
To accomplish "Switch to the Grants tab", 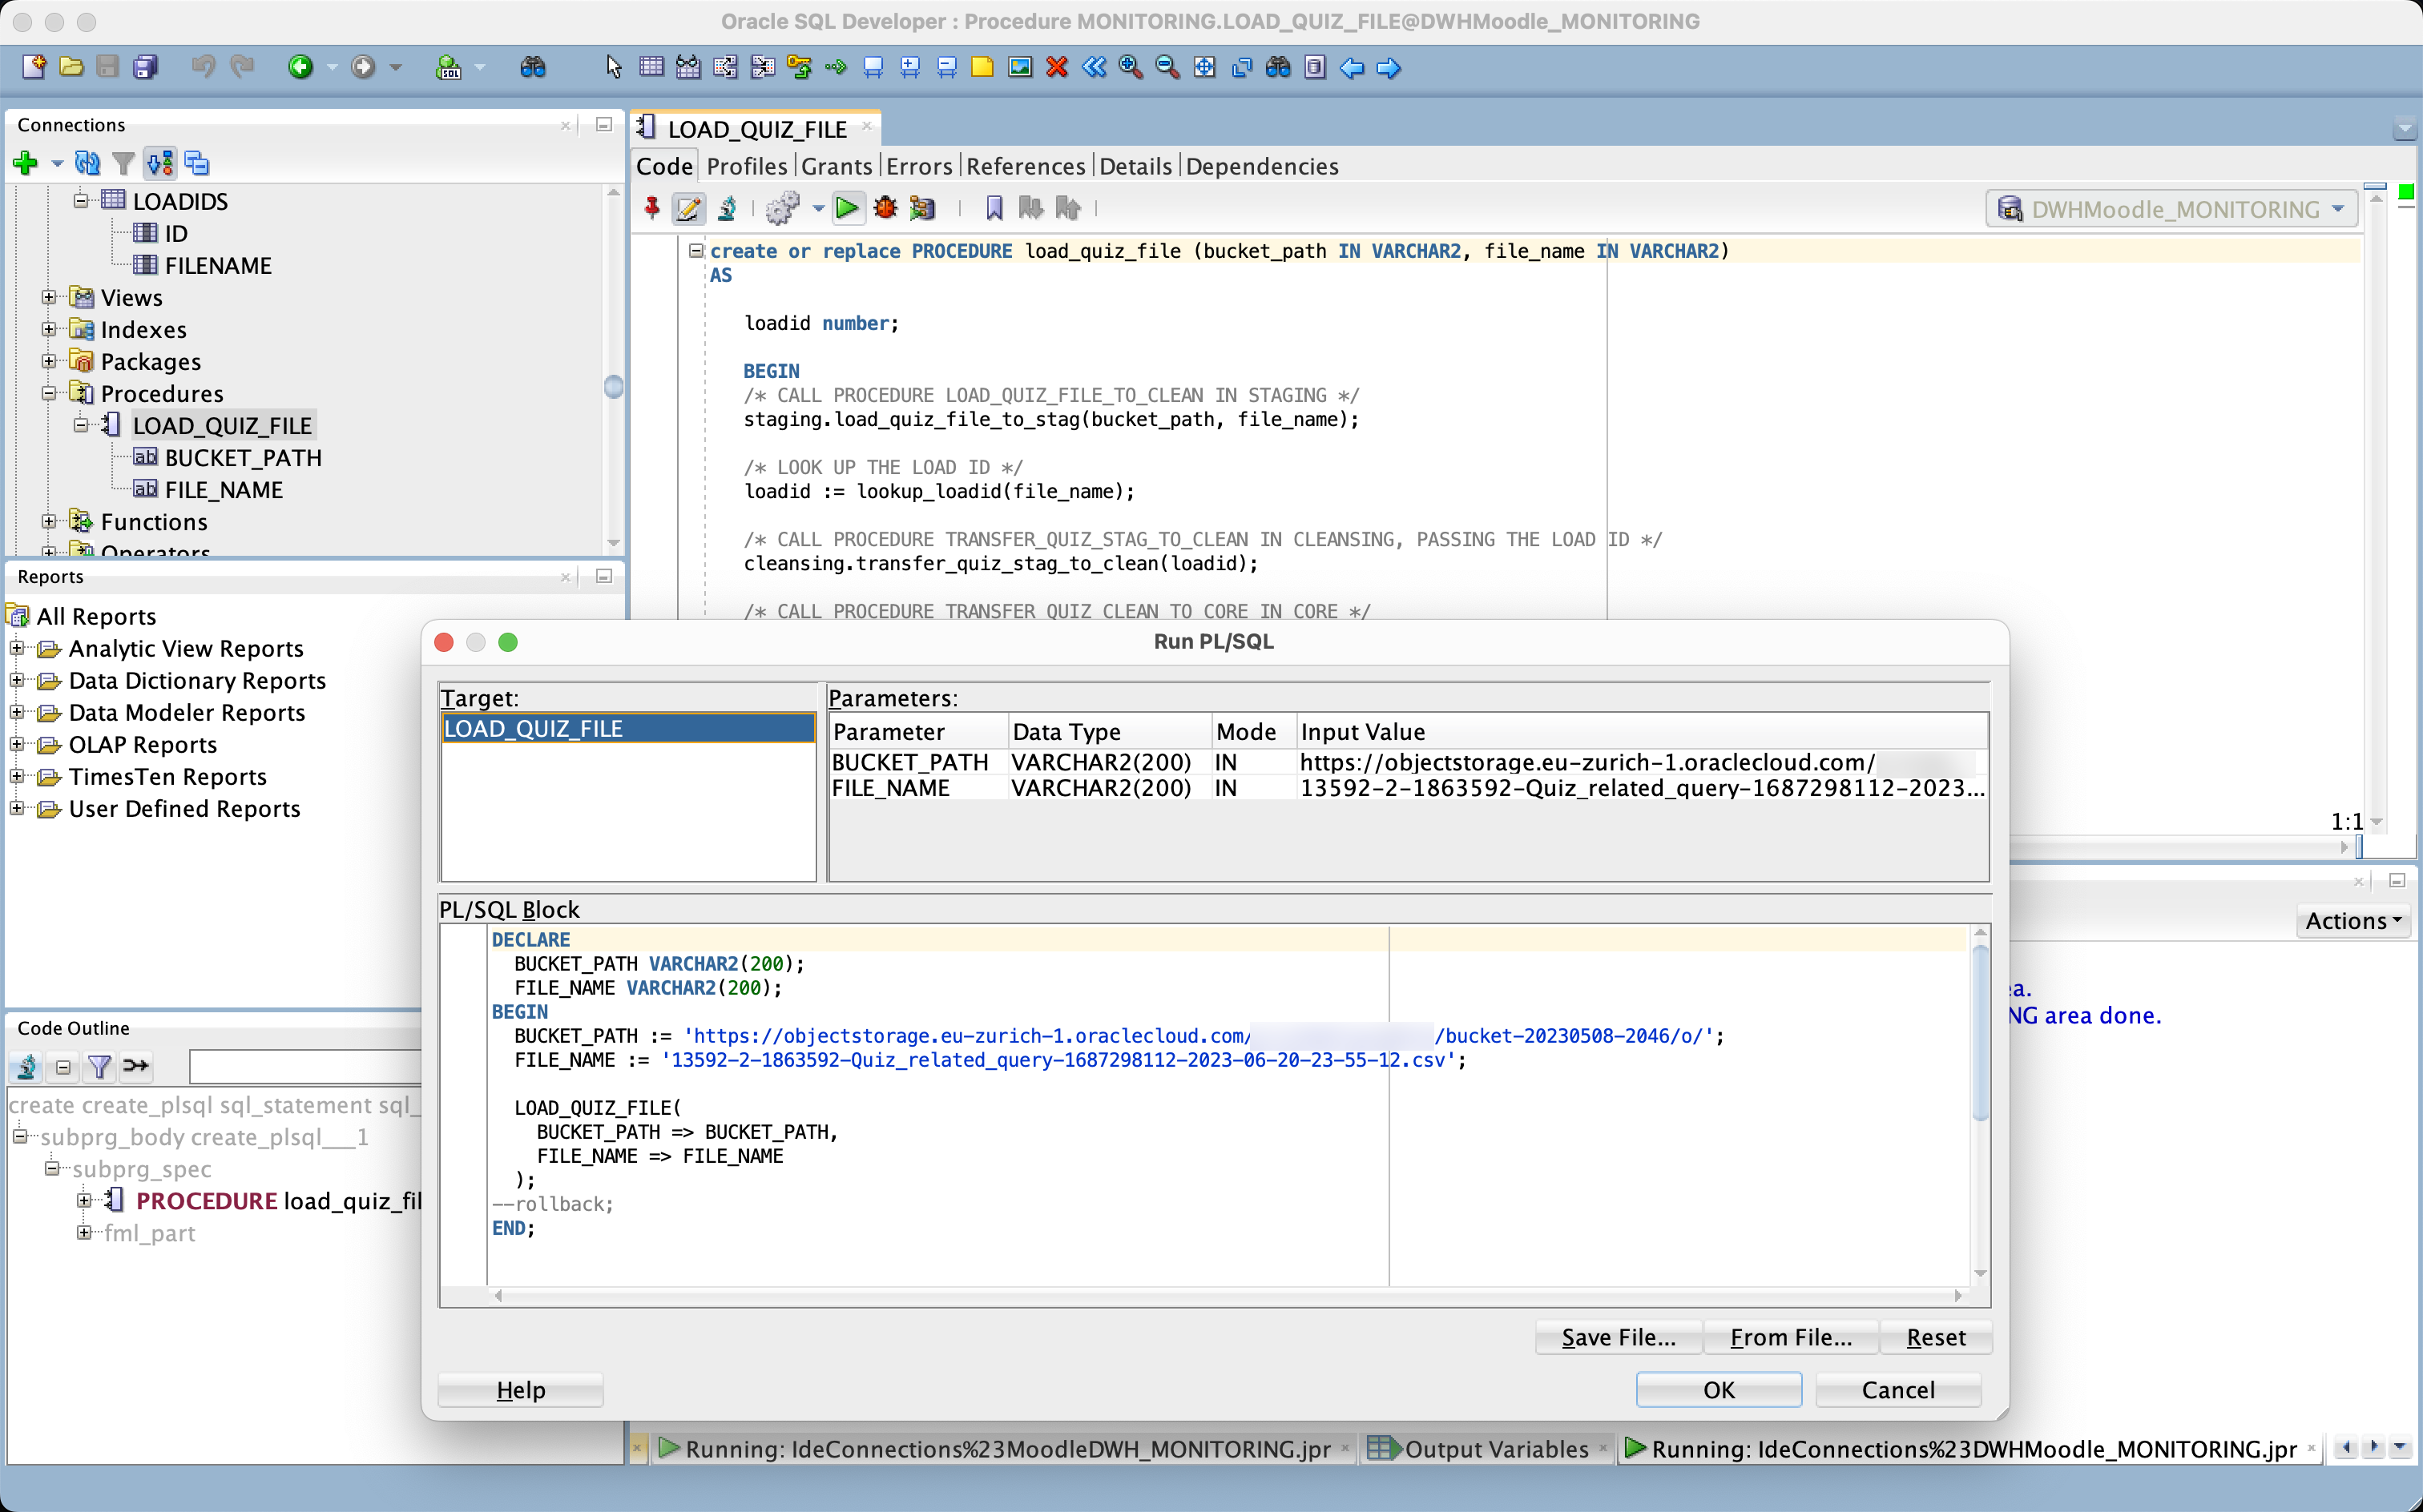I will coord(837,166).
